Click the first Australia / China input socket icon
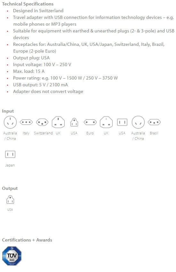This screenshot has width=176, height=272. click(10, 122)
